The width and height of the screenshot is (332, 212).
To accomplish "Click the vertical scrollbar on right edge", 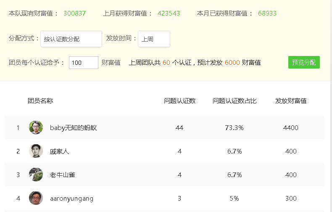I will point(331,106).
